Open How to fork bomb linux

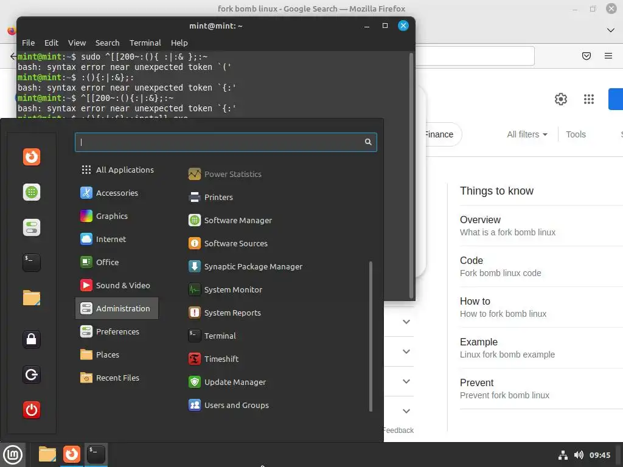tap(541, 307)
